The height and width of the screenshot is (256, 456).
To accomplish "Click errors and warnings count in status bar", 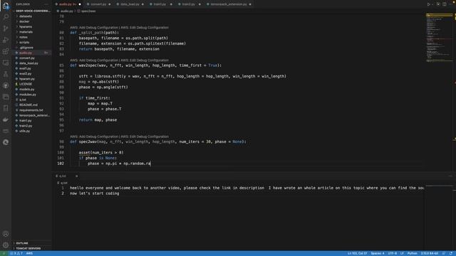I will 16,253.
